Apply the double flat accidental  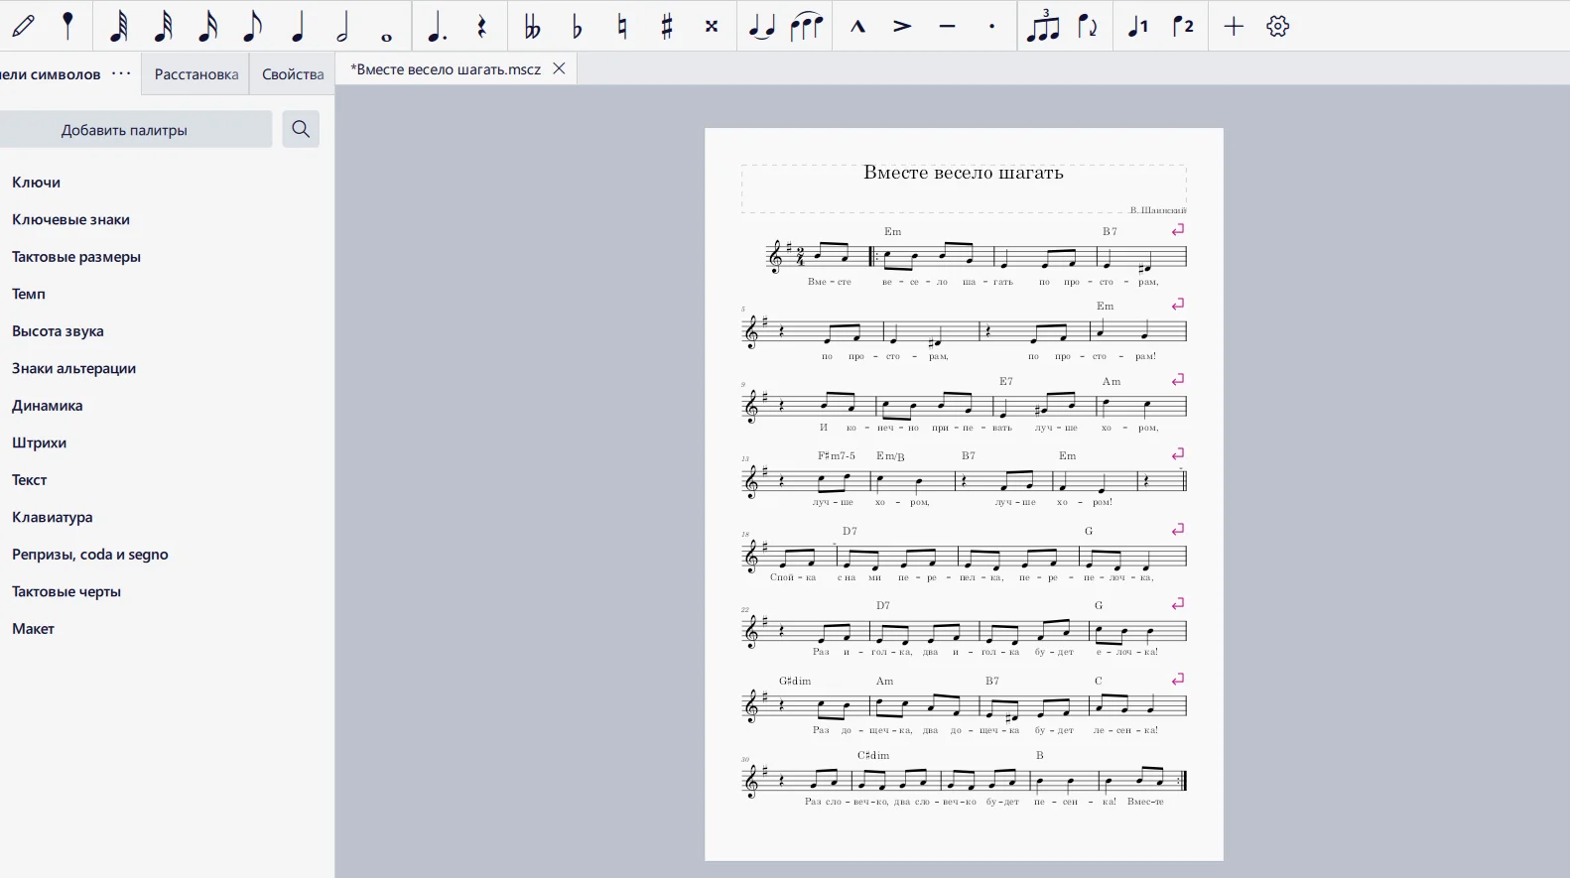pyautogui.click(x=532, y=26)
